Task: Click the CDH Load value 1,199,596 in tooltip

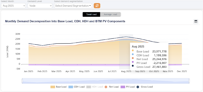Action: tap(160, 56)
